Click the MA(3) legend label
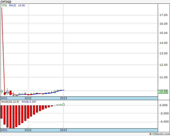This screenshot has height=136, width=170. (12, 5)
